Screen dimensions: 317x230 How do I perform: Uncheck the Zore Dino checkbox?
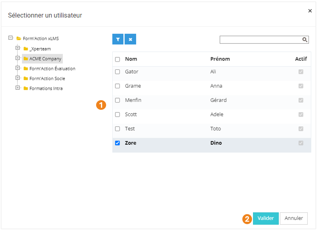point(118,143)
